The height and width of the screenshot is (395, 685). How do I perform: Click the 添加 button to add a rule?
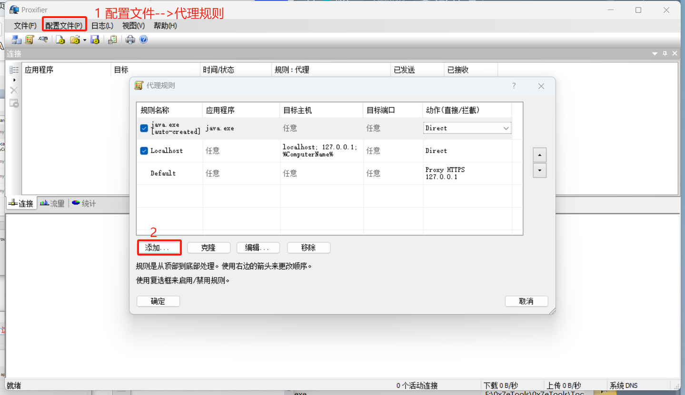(x=159, y=247)
